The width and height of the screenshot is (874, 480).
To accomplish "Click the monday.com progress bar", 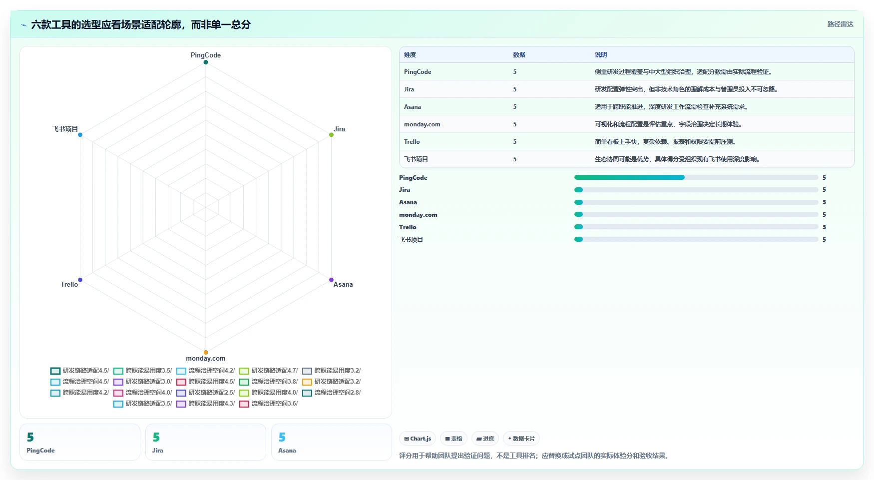I will [x=696, y=214].
